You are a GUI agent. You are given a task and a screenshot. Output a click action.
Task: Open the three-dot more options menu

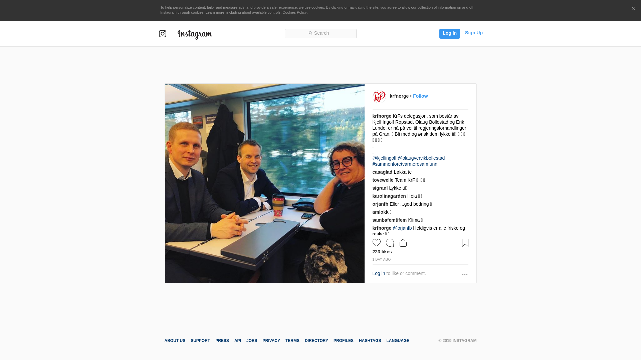(x=465, y=274)
